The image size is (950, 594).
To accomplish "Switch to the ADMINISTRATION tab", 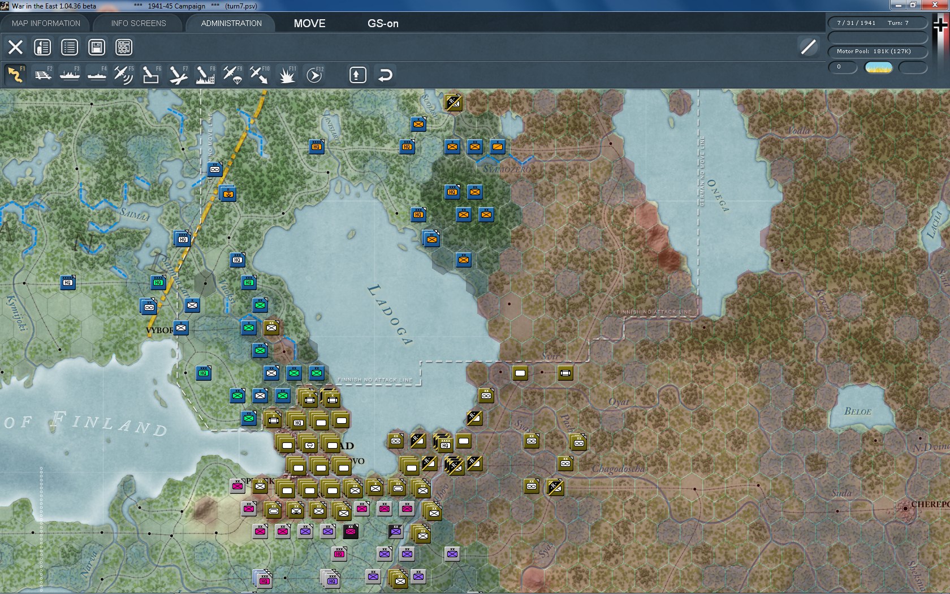I will (x=231, y=23).
